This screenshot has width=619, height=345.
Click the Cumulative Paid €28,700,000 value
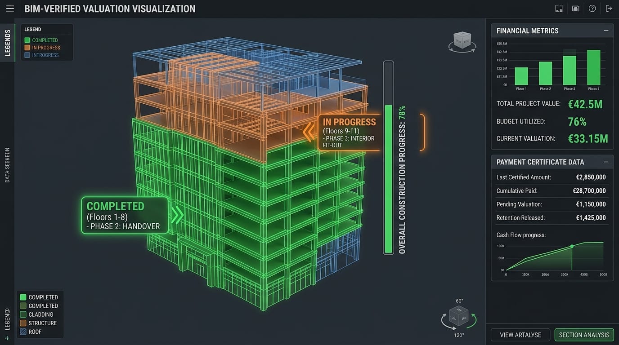tap(589, 190)
